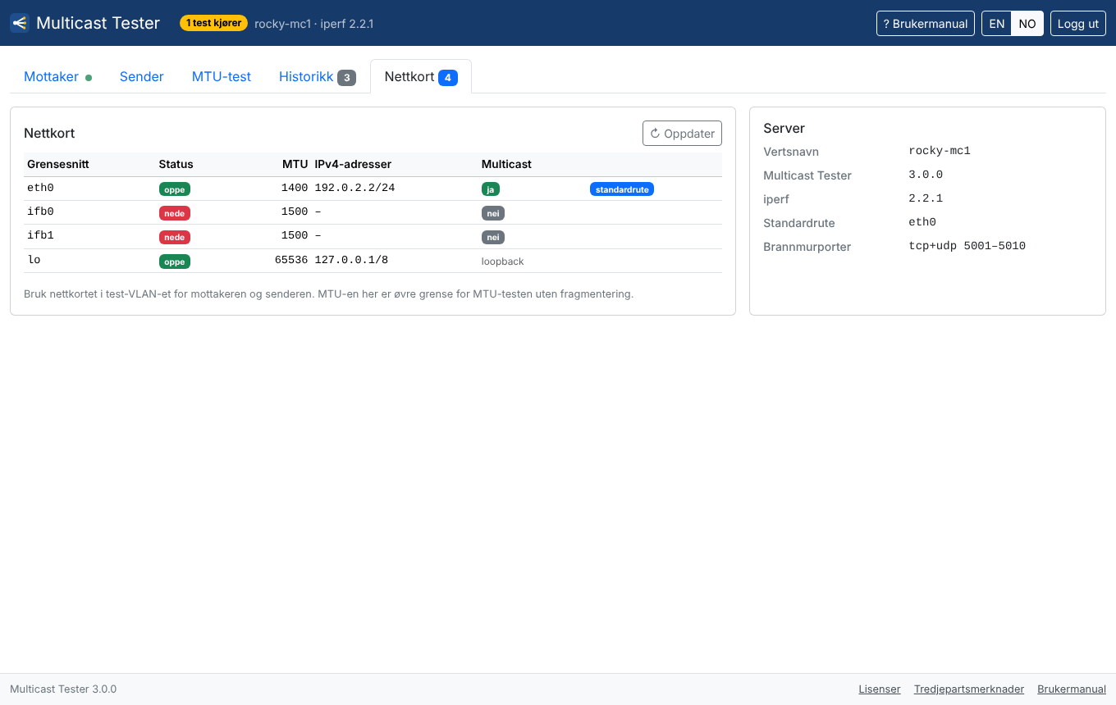The width and height of the screenshot is (1116, 705).
Task: Click the Grensesnitt column header
Action: coord(58,164)
